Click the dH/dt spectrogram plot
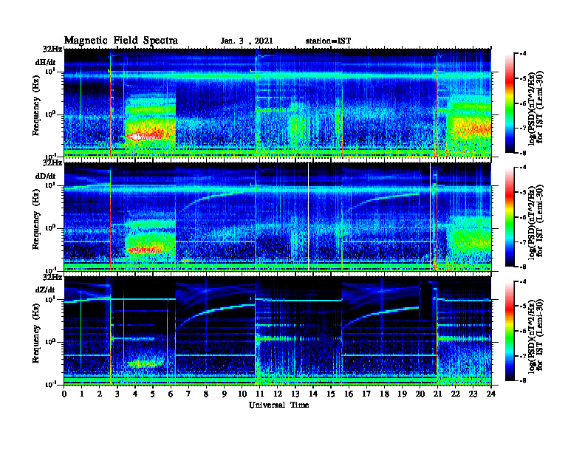The image size is (585, 452). pos(278,103)
